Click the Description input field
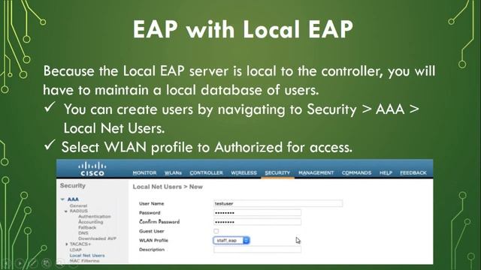Image resolution: width=481 pixels, height=270 pixels. coord(257,250)
